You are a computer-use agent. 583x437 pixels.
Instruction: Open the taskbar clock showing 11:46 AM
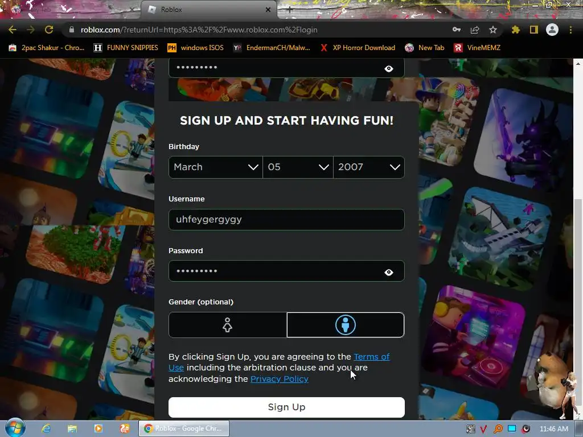tap(553, 429)
